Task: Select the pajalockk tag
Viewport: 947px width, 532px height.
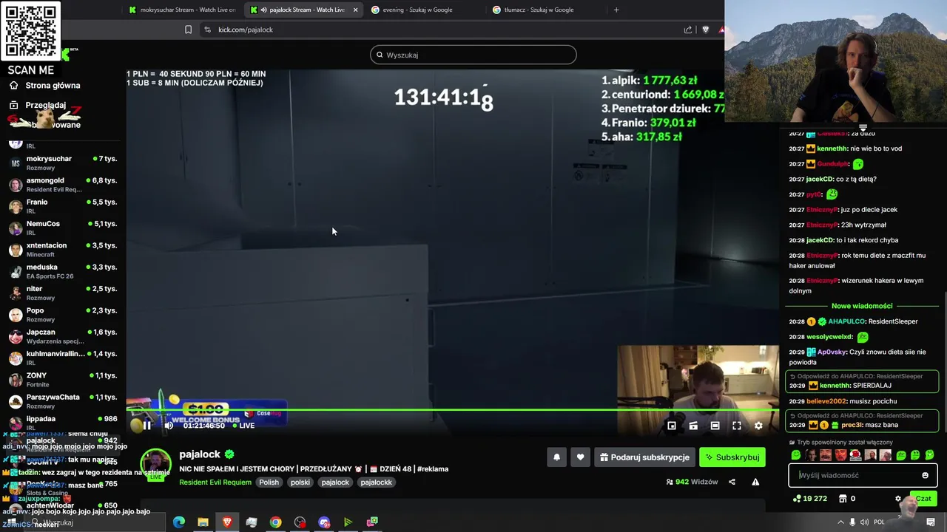Action: point(376,482)
